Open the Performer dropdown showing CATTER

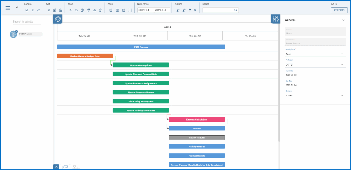(x=342, y=65)
